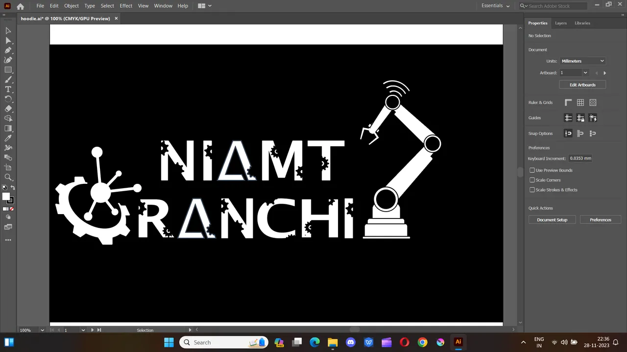
Task: Enable Scale Corners checkbox
Action: pyautogui.click(x=532, y=180)
